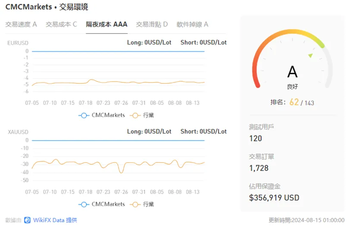Click the 測試用戶 label
This screenshot has width=349, height=232.
click(261, 127)
